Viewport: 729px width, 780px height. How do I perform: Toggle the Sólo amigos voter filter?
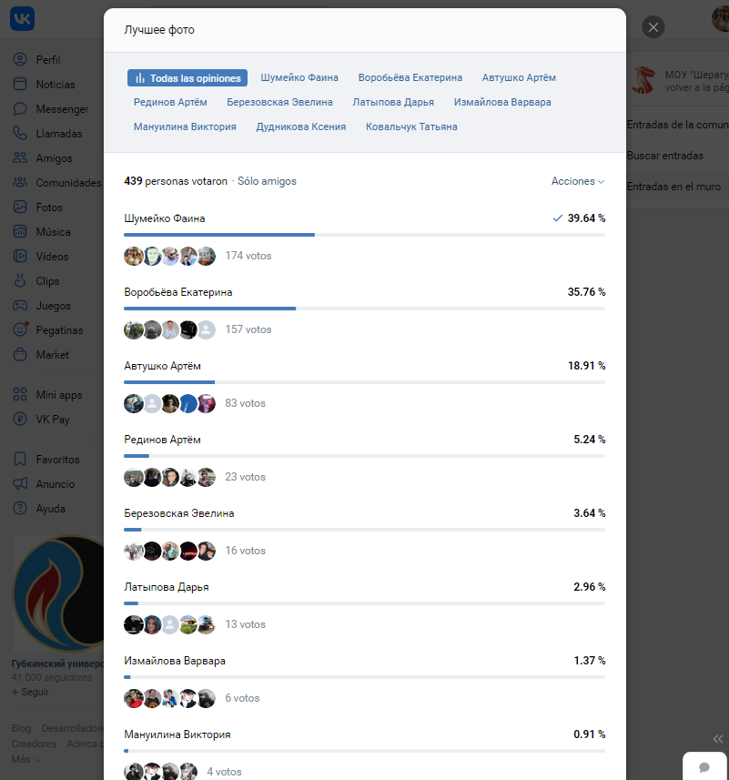267,181
